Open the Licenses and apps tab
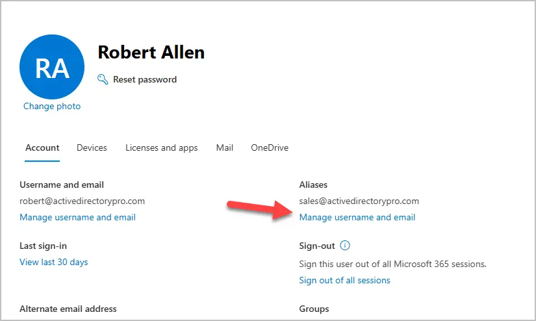Screen dimensions: 536x321 tap(161, 148)
